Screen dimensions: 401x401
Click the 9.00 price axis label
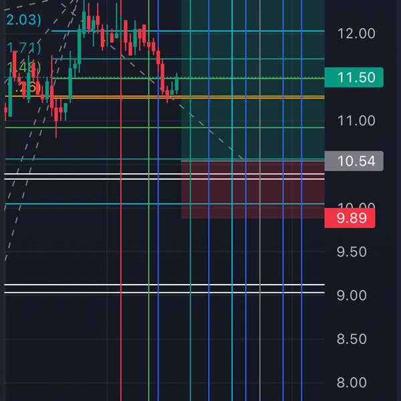(352, 295)
